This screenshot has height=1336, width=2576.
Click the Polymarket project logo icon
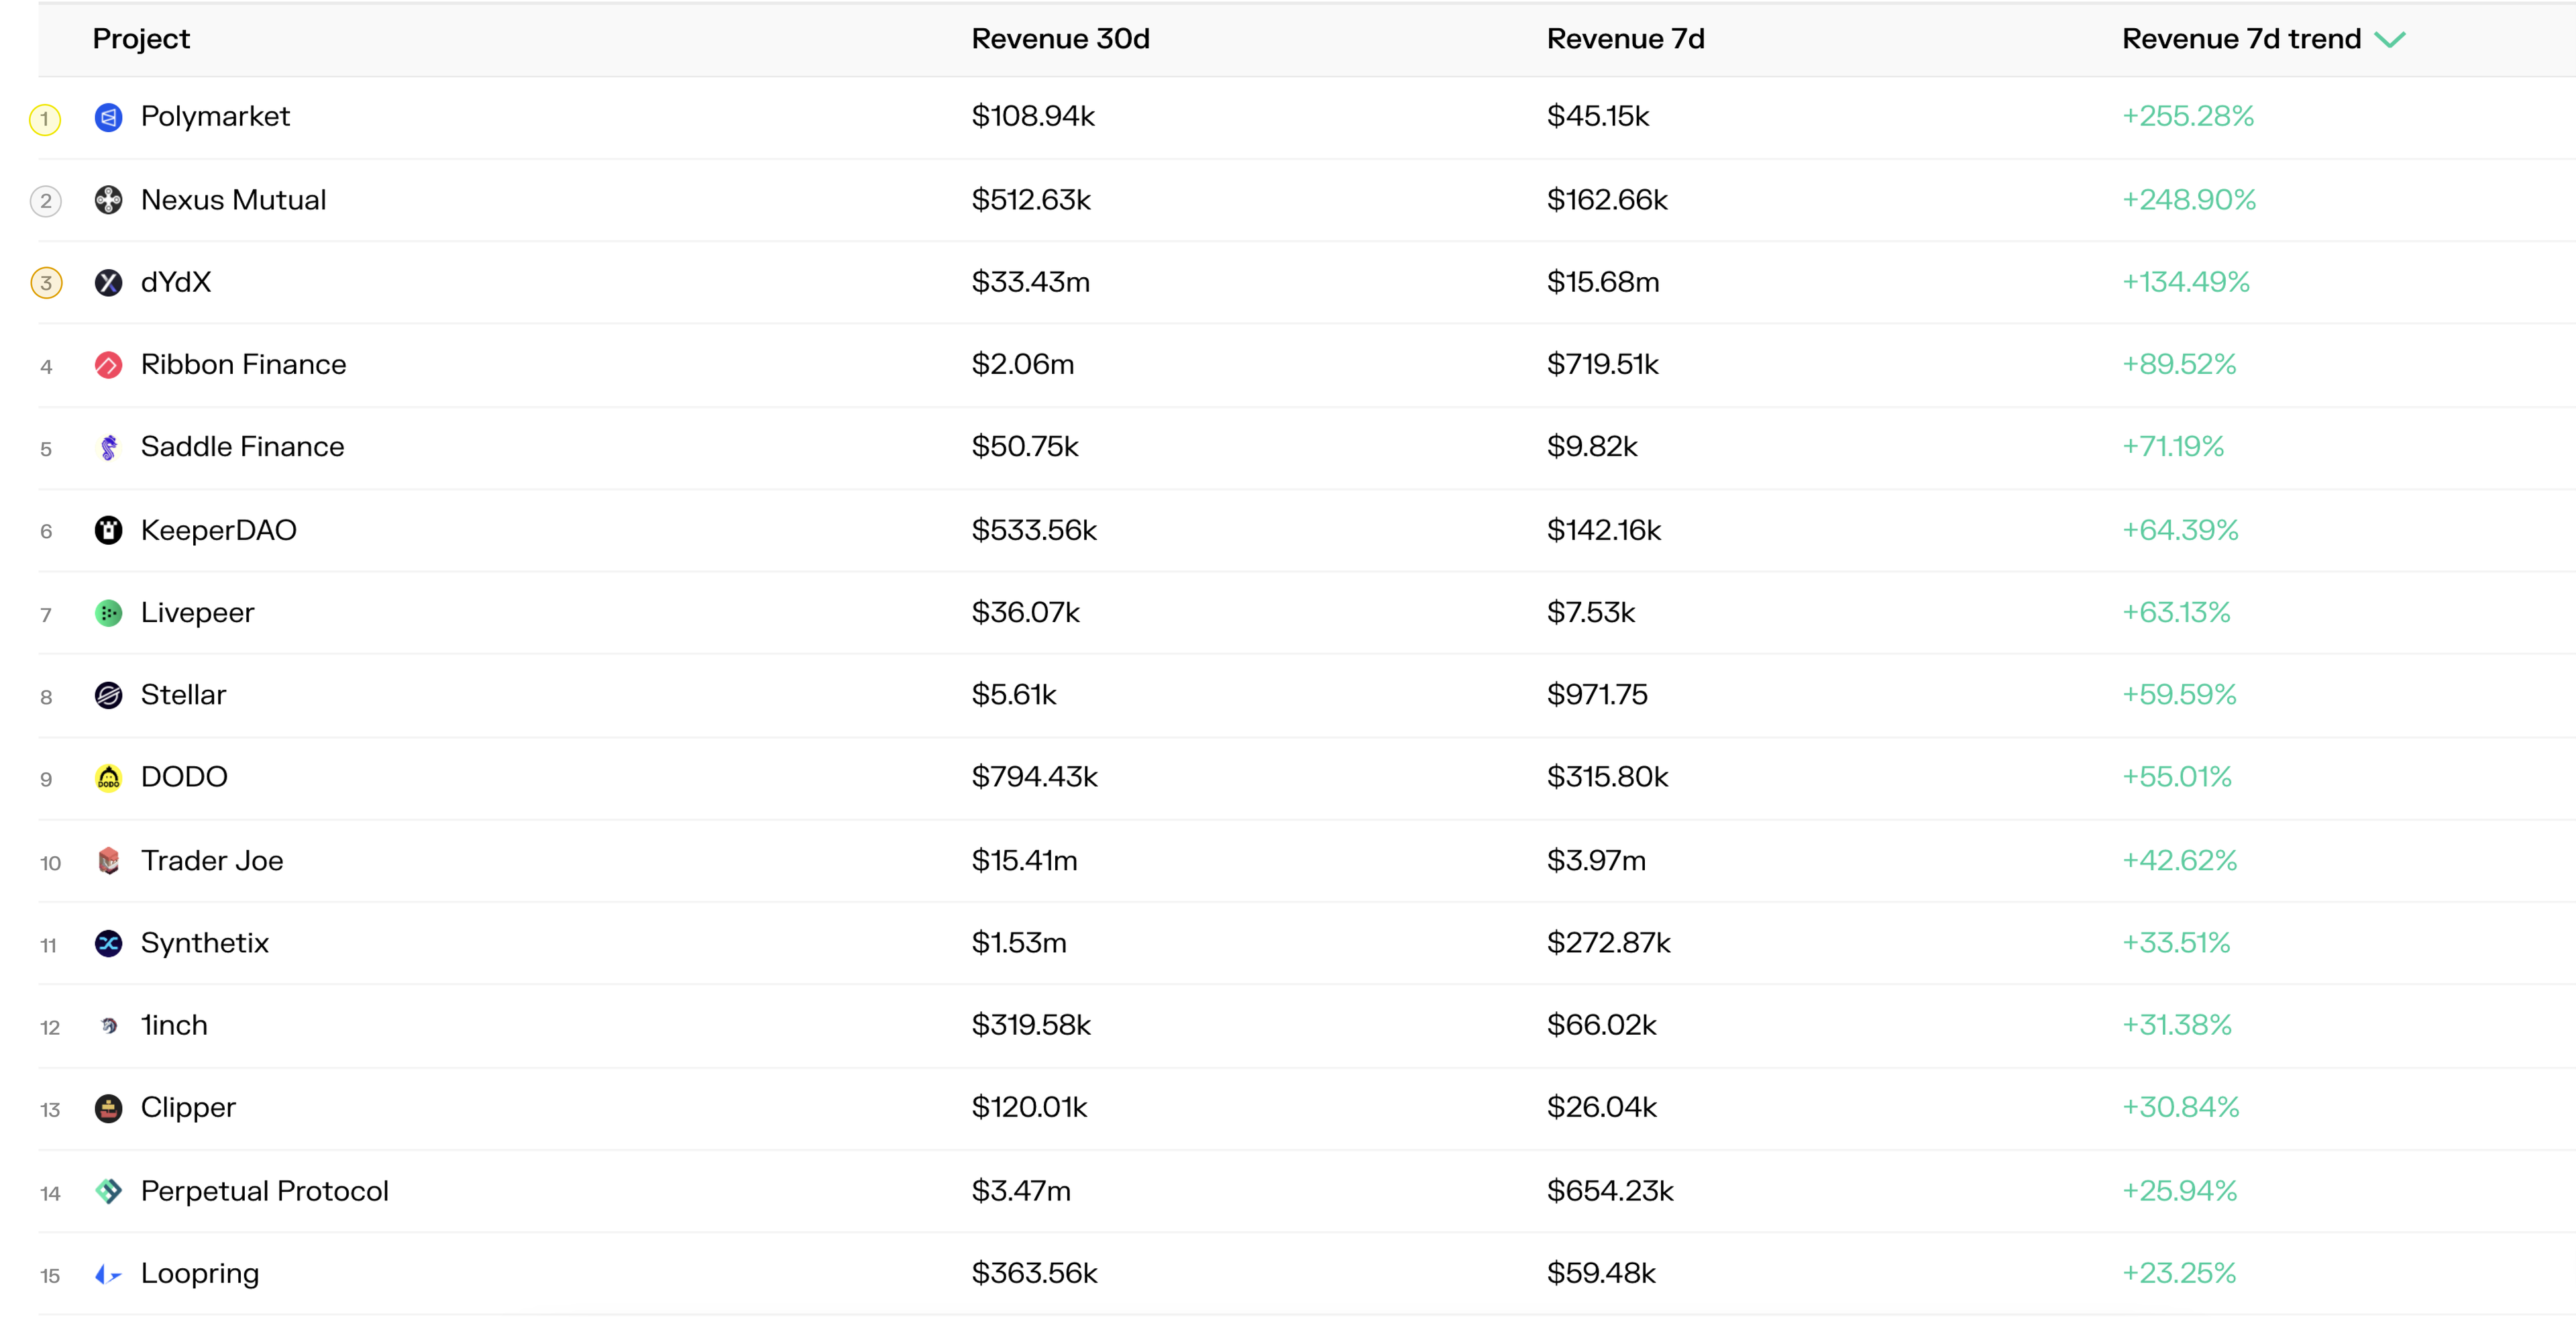pyautogui.click(x=108, y=117)
